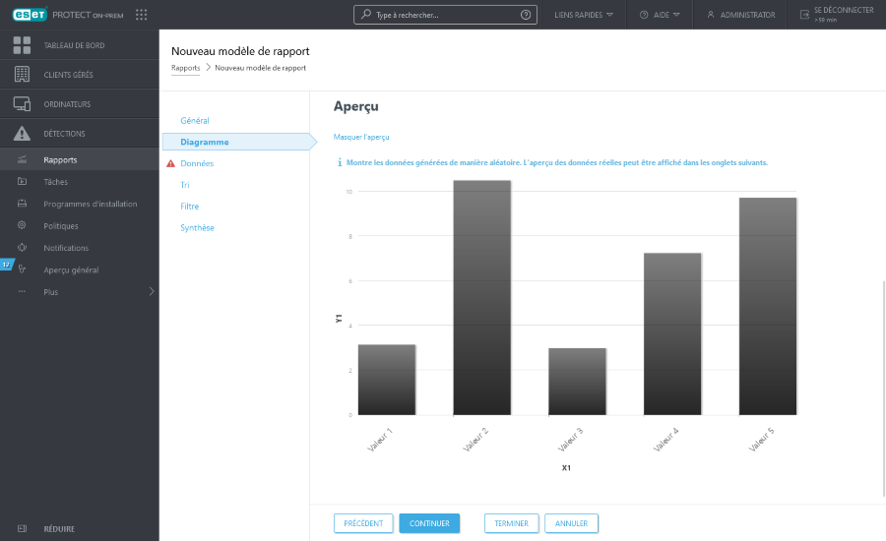This screenshot has width=886, height=541.
Task: Open the Politiques gear icon in sidebar
Action: (22, 226)
